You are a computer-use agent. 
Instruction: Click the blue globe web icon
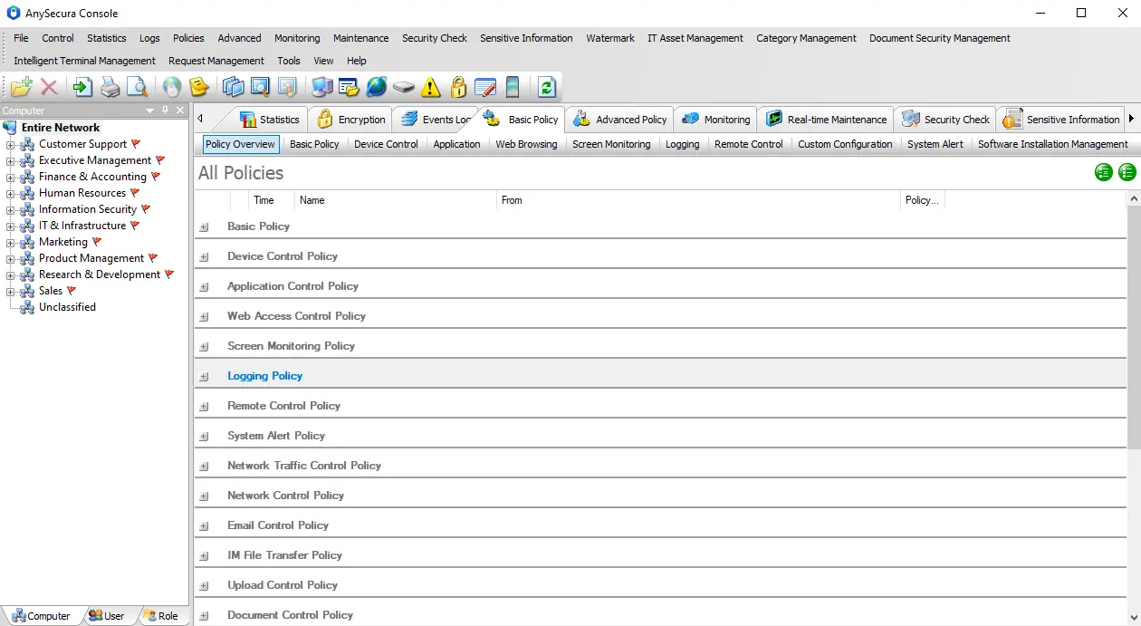click(377, 87)
